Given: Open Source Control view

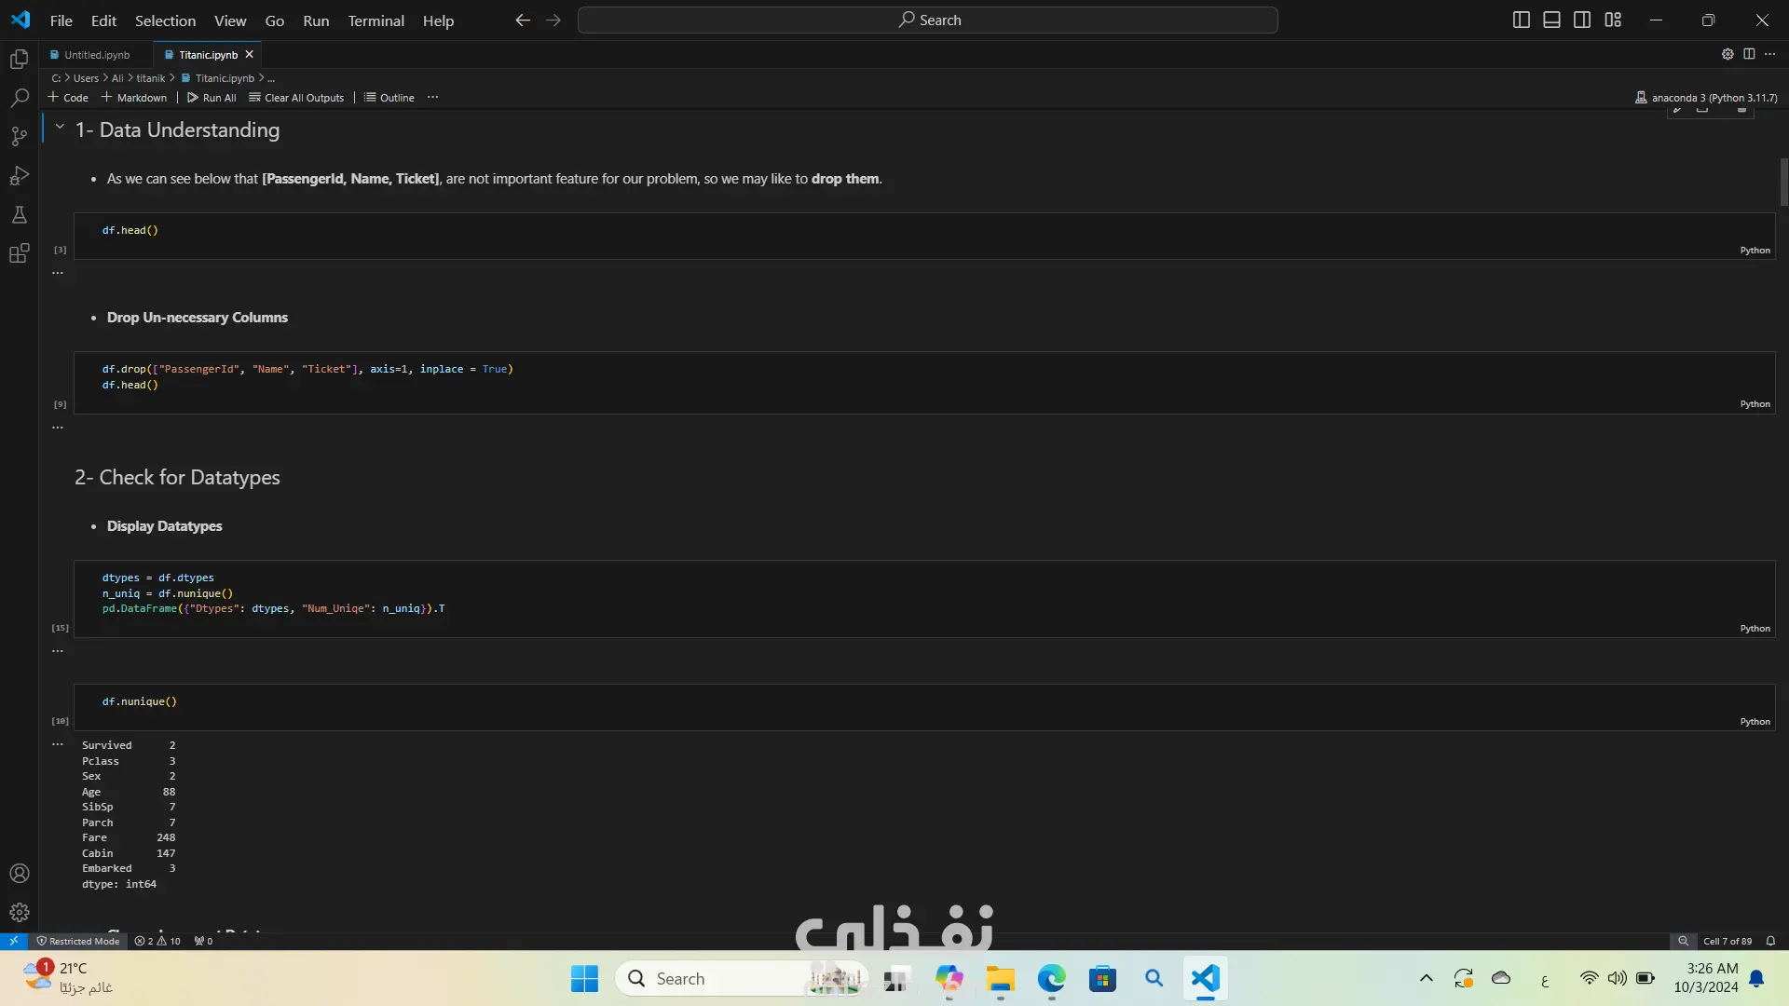Looking at the screenshot, I should (19, 137).
